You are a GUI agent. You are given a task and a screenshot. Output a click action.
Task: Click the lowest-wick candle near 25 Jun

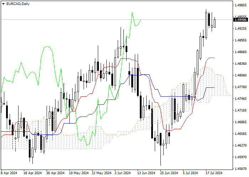[x=160, y=139]
